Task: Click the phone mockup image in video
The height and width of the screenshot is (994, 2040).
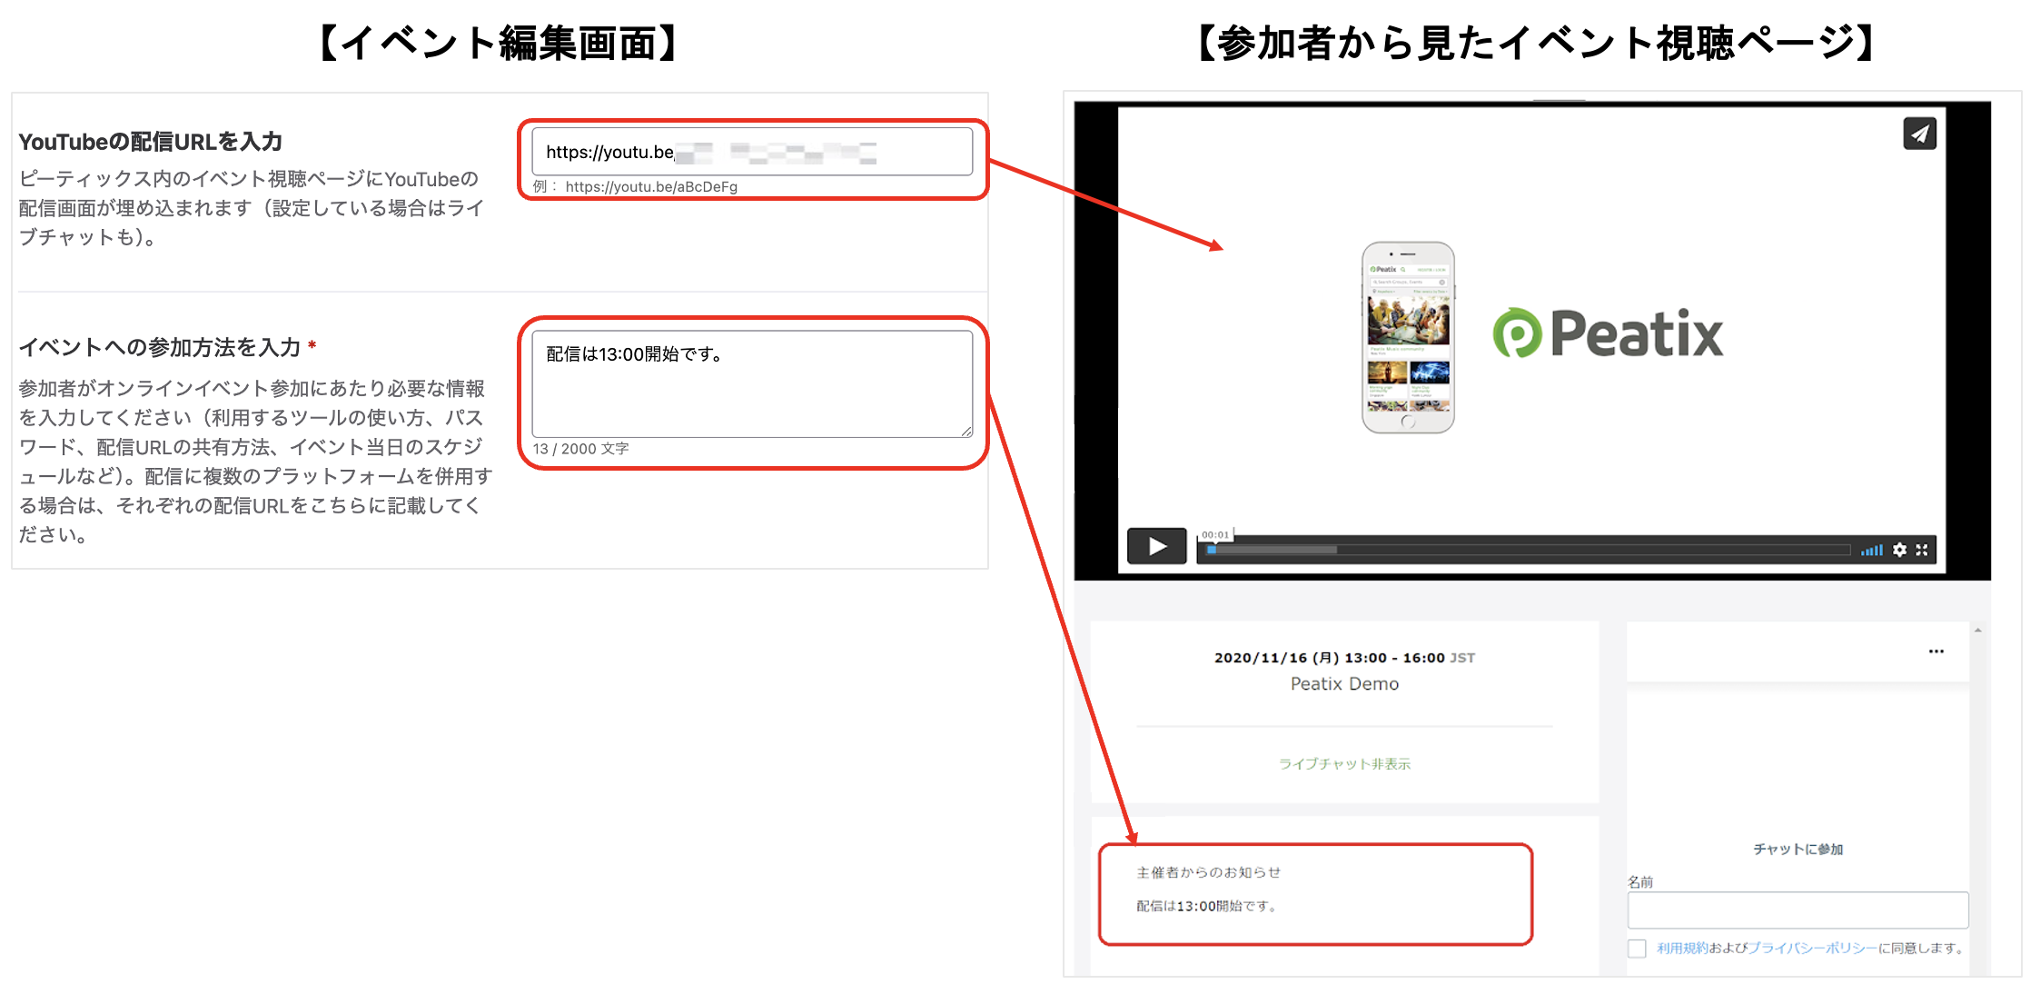Action: tap(1408, 337)
